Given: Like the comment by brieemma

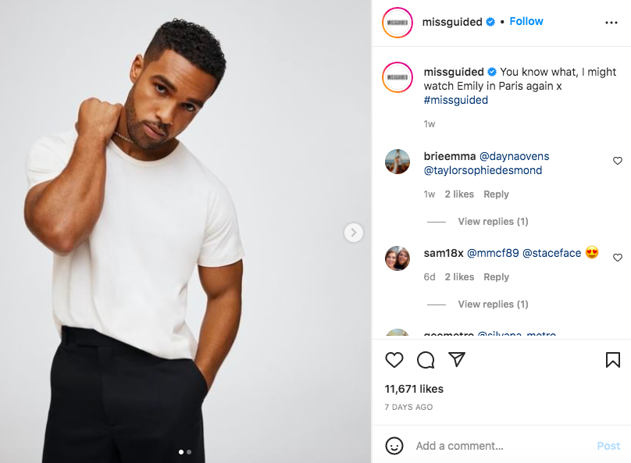Looking at the screenshot, I should click(618, 161).
